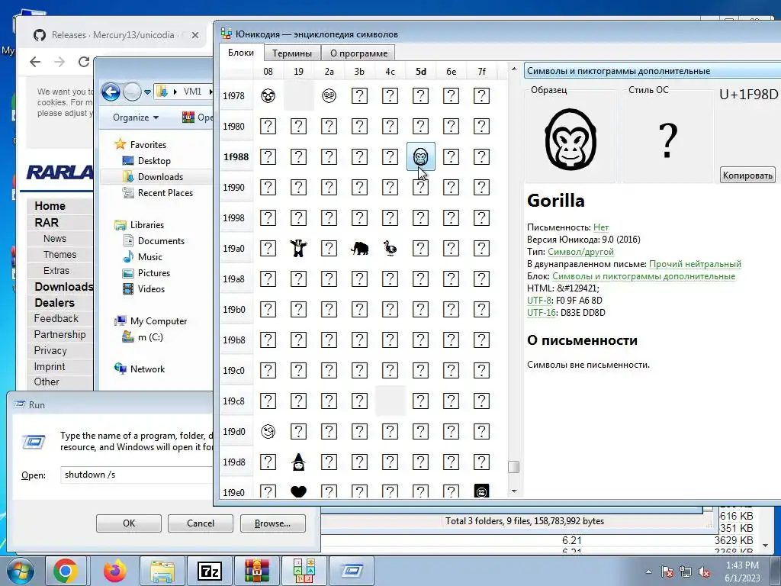Select the face character under column 2a in row 1f978

pyautogui.click(x=329, y=95)
